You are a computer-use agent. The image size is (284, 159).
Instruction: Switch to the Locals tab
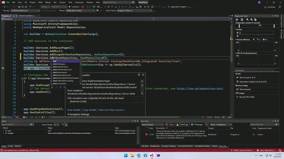tap(11, 146)
